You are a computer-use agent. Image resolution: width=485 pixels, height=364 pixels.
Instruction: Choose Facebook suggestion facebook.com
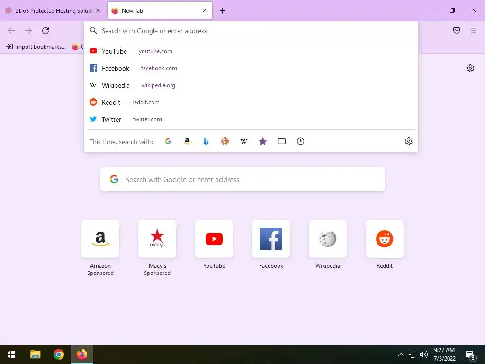[251, 68]
